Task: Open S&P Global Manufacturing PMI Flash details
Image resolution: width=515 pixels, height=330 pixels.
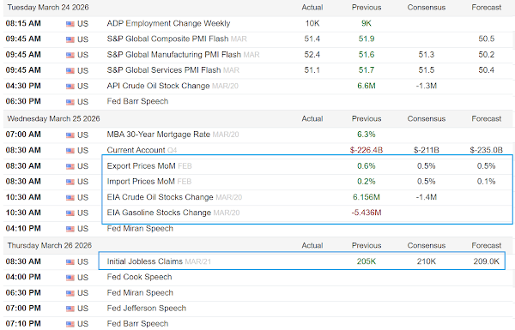Action: click(x=173, y=55)
